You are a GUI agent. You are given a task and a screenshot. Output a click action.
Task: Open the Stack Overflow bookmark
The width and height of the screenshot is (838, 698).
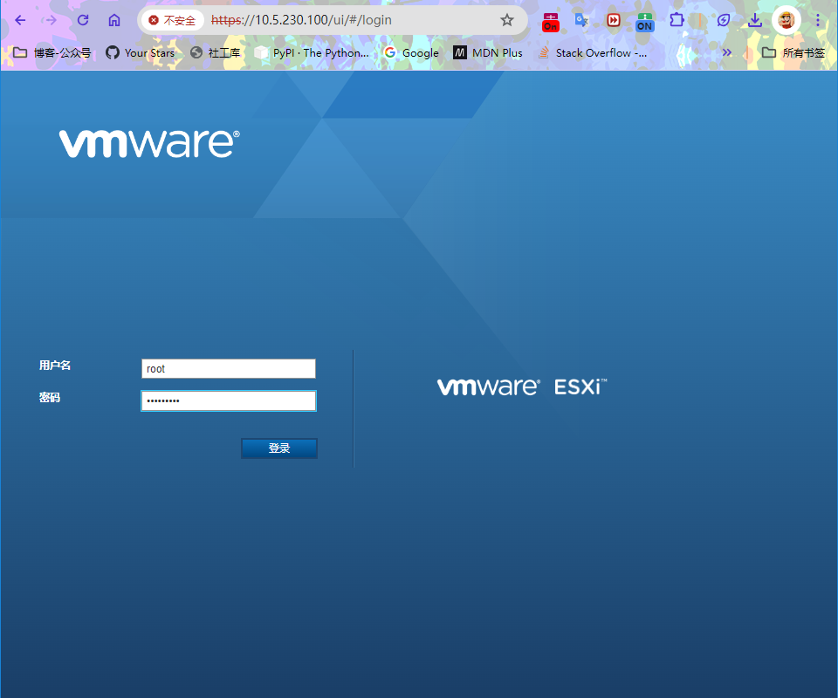592,53
